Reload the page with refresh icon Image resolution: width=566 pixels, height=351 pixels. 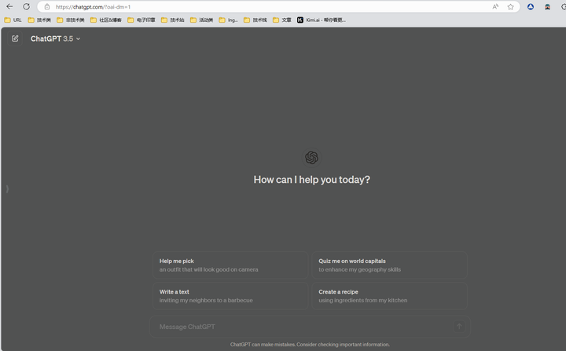pos(26,6)
